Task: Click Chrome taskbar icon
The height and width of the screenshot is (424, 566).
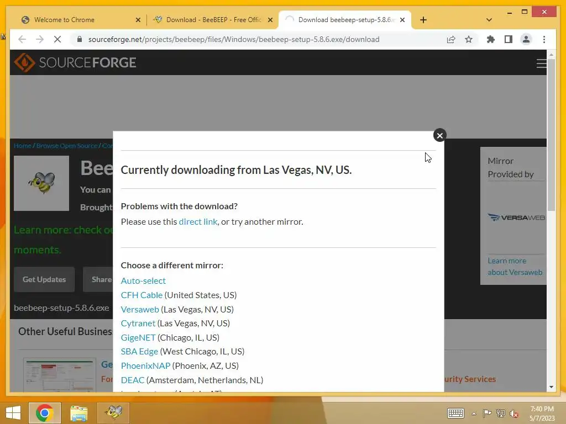Action: point(45,413)
